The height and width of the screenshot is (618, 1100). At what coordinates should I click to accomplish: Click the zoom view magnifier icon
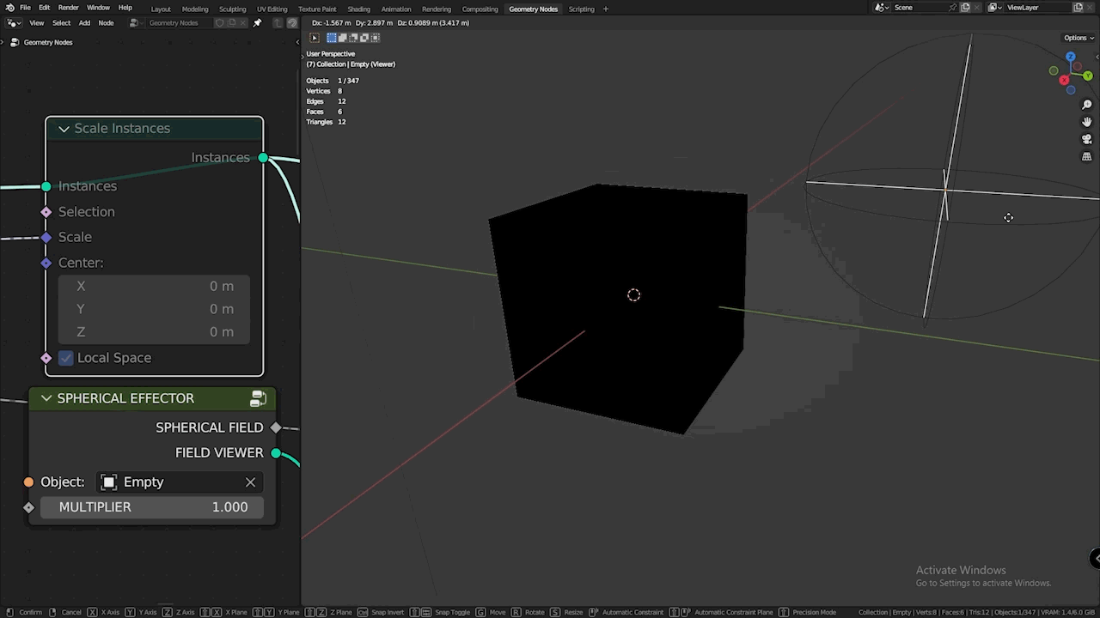click(1087, 105)
